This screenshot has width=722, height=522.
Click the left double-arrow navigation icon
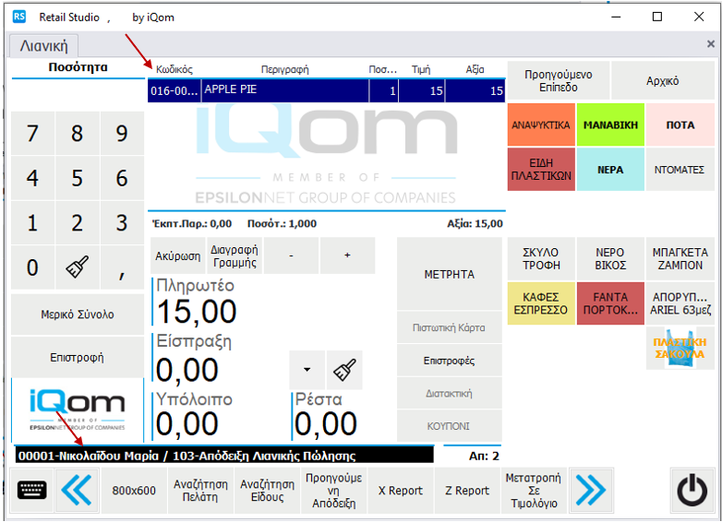click(77, 491)
